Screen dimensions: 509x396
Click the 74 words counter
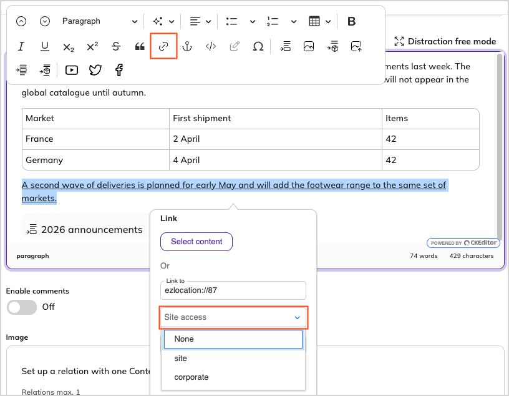424,256
